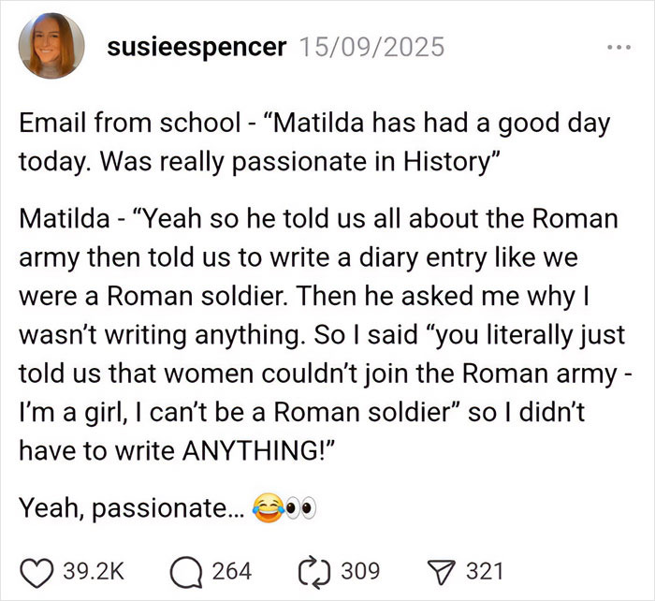Click the 321 shares count

click(487, 570)
